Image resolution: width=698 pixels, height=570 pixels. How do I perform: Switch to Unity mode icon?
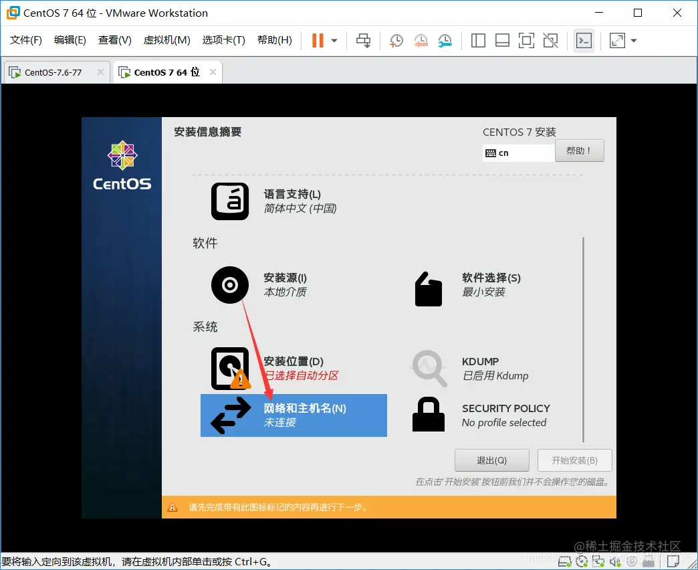pos(551,41)
